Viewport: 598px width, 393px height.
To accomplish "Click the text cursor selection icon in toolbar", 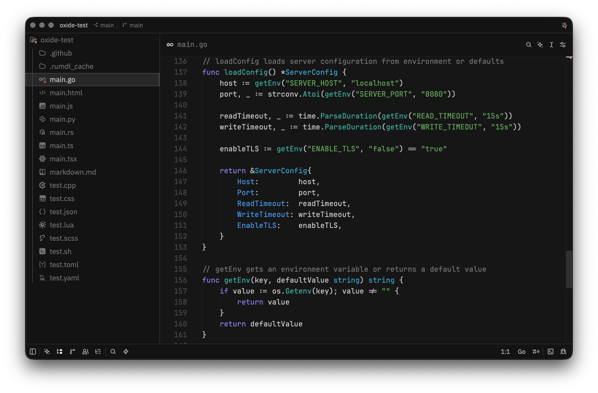I will pyautogui.click(x=552, y=45).
